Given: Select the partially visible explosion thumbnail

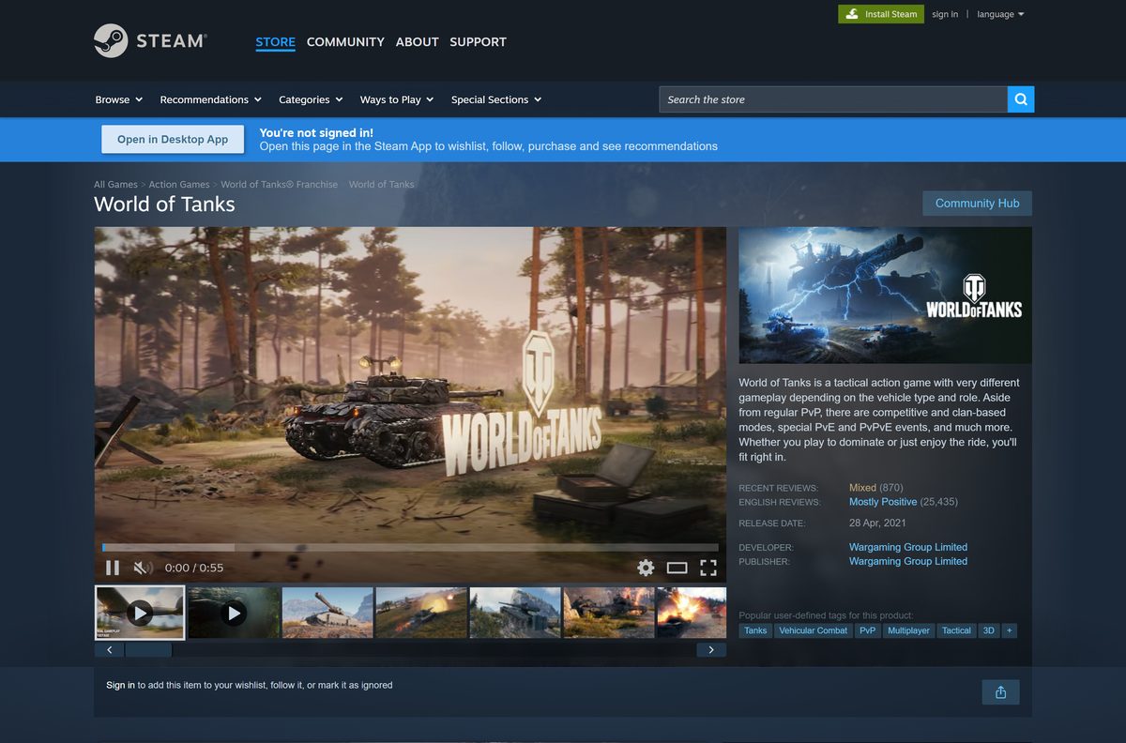Looking at the screenshot, I should click(692, 613).
